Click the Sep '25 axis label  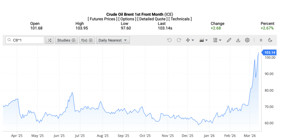[123, 135]
